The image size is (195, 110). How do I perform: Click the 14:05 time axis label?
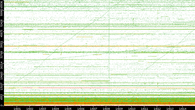coord(68,108)
